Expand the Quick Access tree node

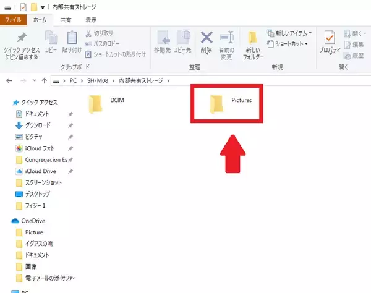point(6,103)
